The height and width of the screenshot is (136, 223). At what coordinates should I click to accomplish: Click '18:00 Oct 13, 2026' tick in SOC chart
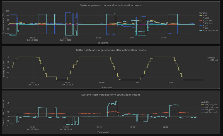click(x=33, y=84)
